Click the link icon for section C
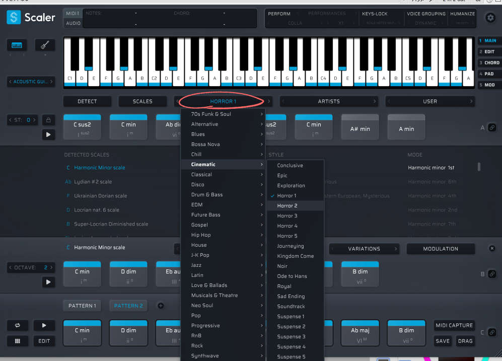 click(x=492, y=332)
